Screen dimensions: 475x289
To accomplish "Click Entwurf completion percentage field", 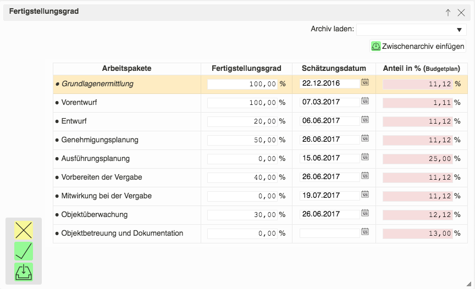I will click(242, 121).
